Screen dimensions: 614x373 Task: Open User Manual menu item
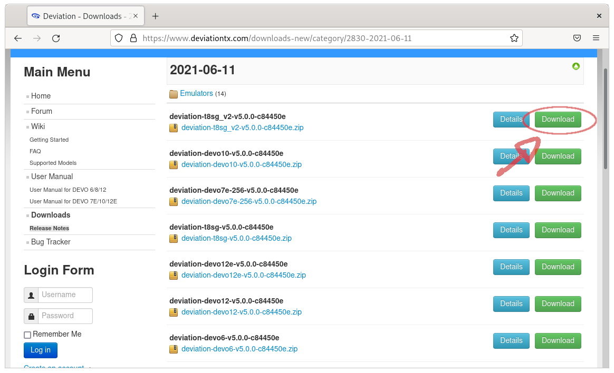tap(52, 176)
